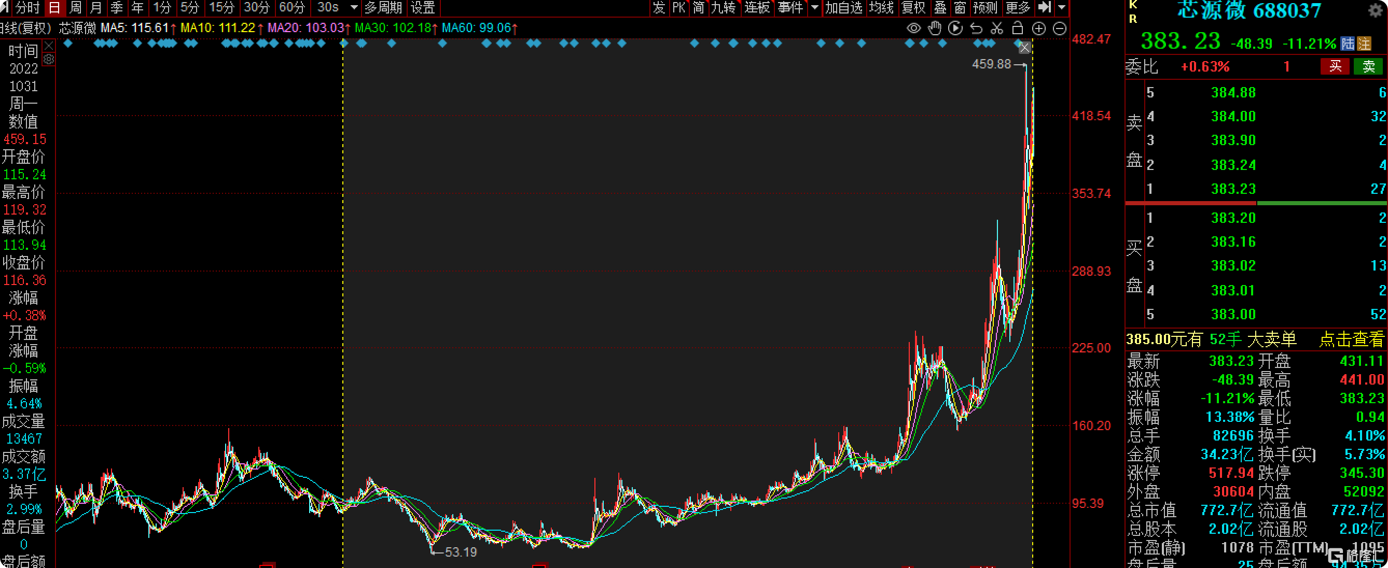The image size is (1388, 568).
Task: Click the 发 post button
Action: pos(659,8)
